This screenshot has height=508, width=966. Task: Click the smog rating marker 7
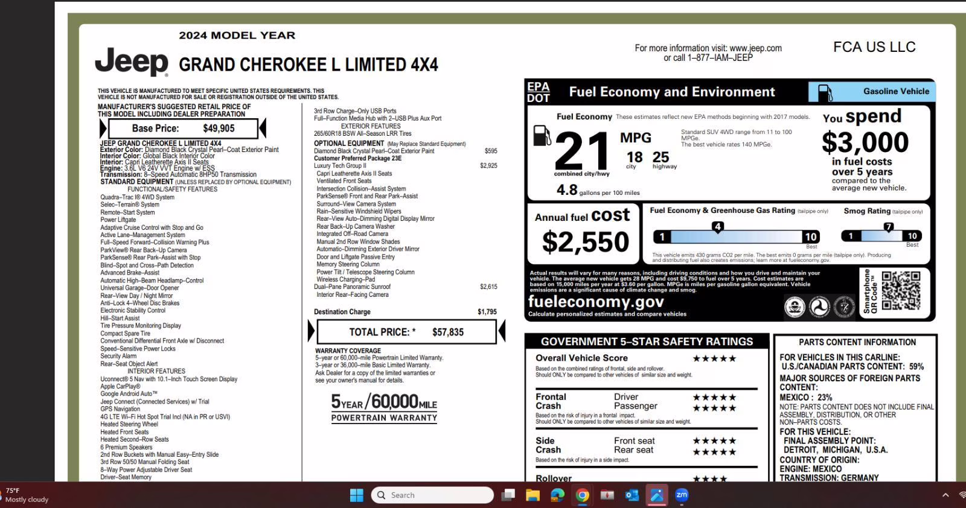point(888,227)
